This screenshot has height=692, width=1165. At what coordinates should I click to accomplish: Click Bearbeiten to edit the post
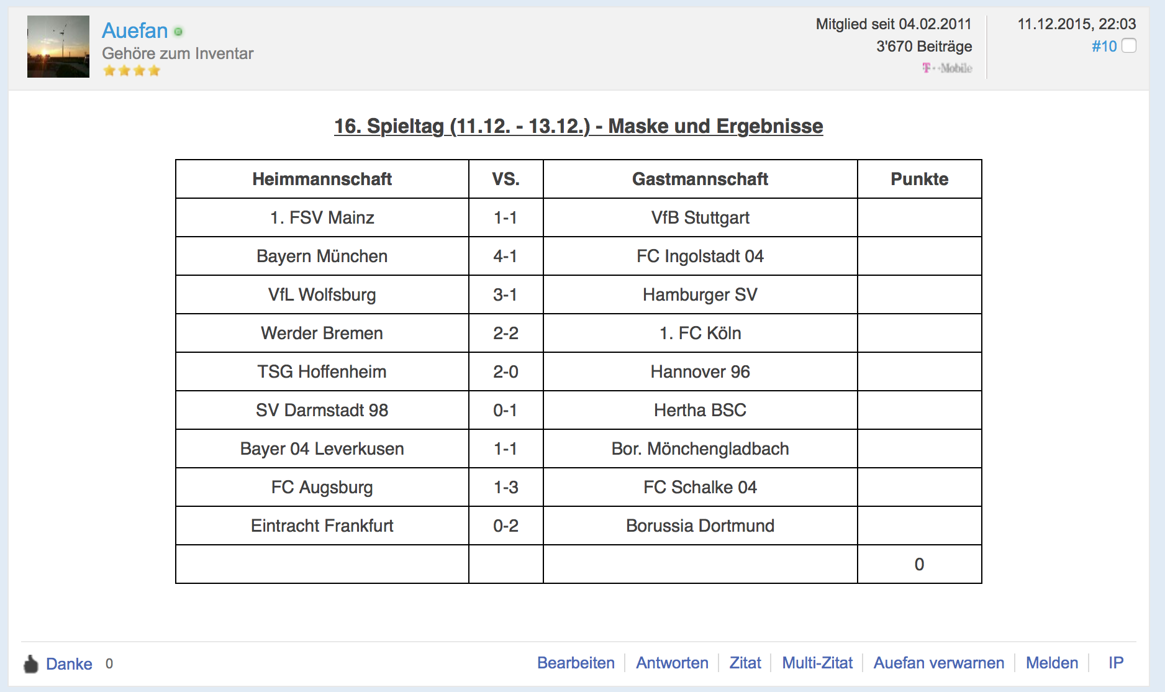click(576, 663)
